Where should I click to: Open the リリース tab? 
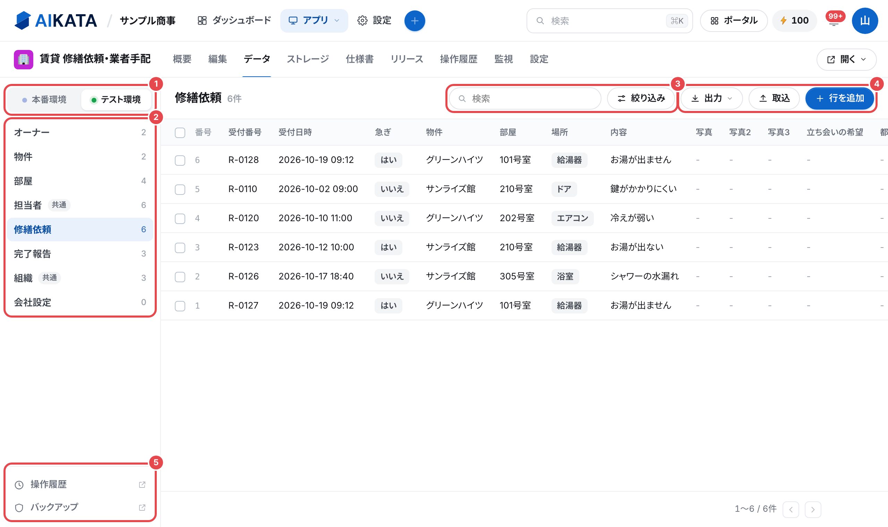point(407,59)
